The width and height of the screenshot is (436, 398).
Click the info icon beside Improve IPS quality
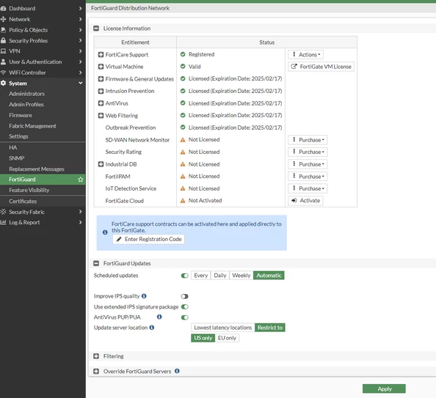coord(144,296)
